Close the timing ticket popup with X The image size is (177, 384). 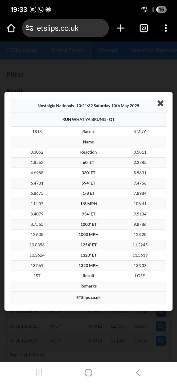click(x=160, y=103)
